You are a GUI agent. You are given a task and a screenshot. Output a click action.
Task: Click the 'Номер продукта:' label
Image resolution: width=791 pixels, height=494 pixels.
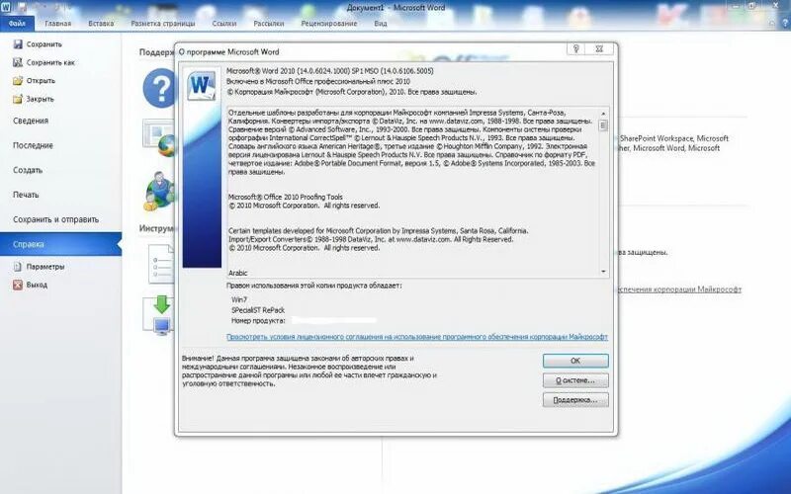tap(258, 320)
